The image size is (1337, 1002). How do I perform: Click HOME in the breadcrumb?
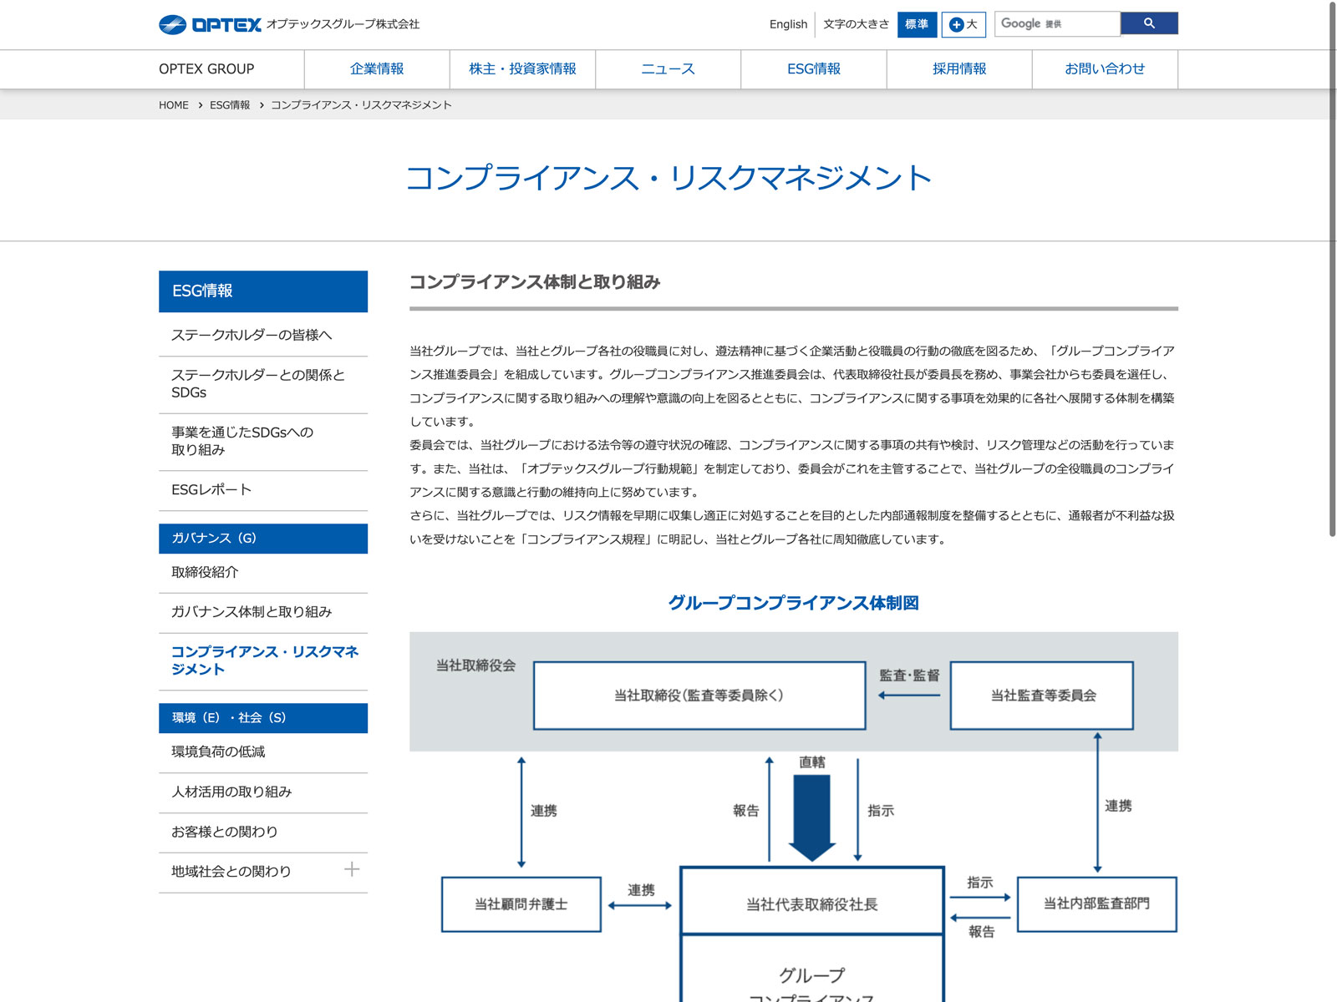tap(174, 105)
